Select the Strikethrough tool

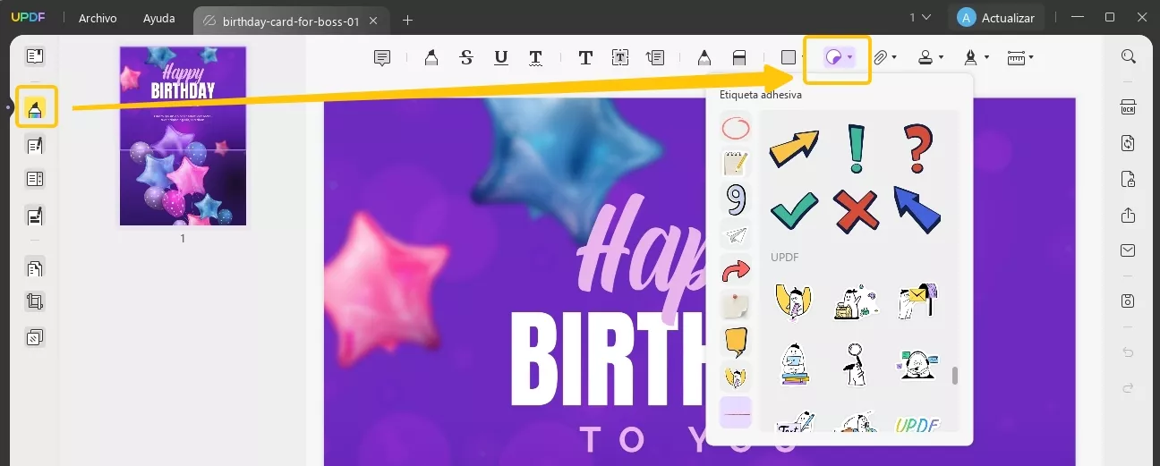tap(466, 58)
